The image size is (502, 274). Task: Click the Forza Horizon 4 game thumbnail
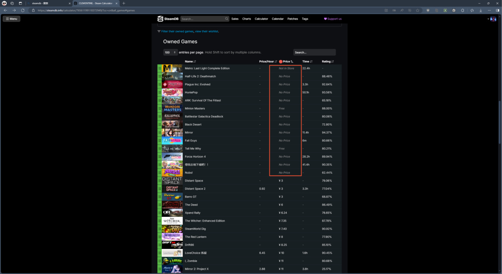point(172,157)
